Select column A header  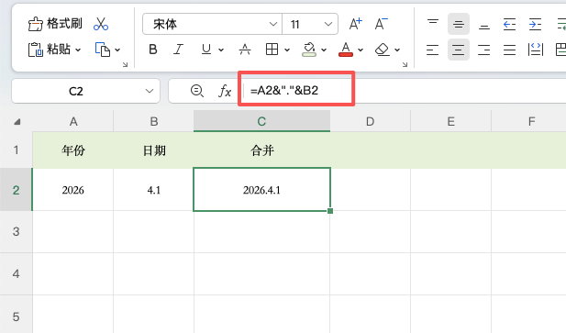73,121
